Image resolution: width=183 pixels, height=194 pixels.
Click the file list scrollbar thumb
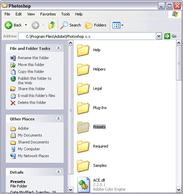point(179,63)
